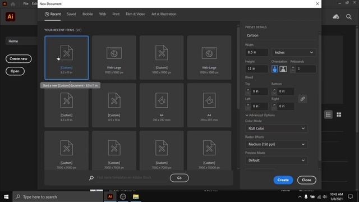Open File Explorer from the taskbar
359x202 pixels.
136,197
